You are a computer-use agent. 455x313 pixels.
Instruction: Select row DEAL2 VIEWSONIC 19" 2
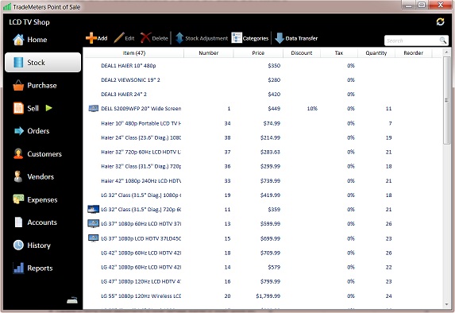[263, 80]
